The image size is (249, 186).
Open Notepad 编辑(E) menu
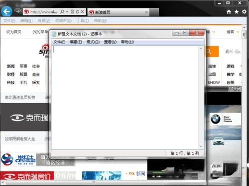76,42
